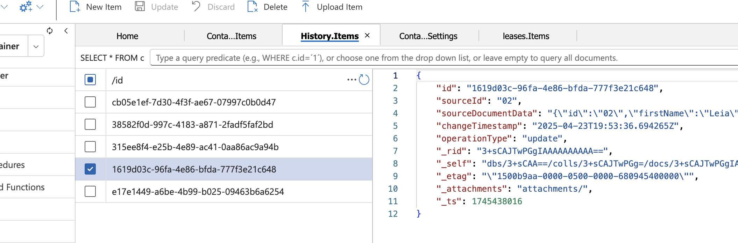Viewport: 738px width, 243px height.
Task: Refresh the resource tree in sidebar
Action: click(50, 31)
